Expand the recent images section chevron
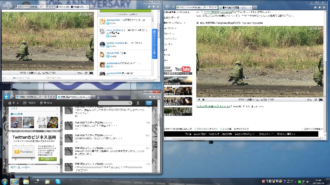 [57, 114]
